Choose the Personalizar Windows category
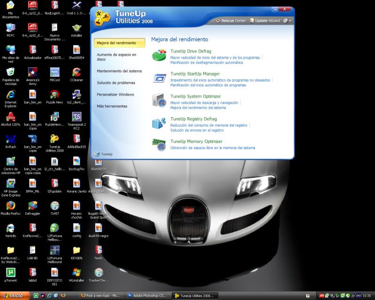The image size is (375, 300). point(115,95)
